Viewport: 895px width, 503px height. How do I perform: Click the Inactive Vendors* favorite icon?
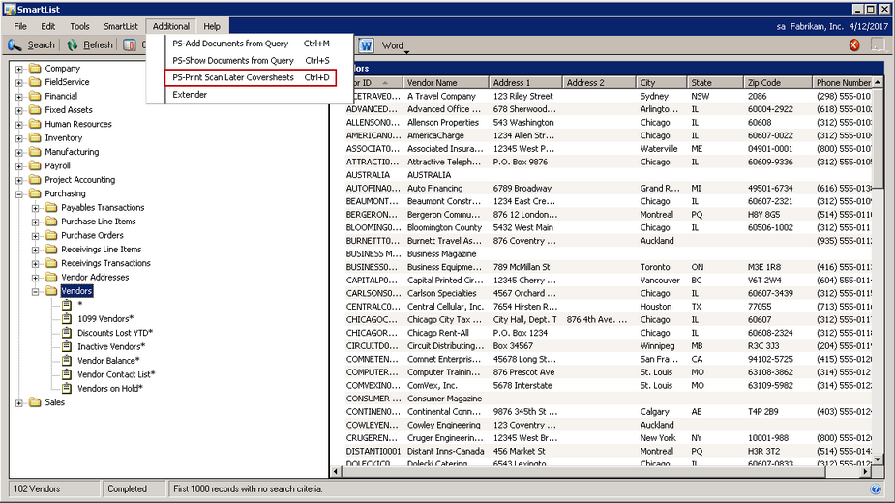pyautogui.click(x=67, y=346)
